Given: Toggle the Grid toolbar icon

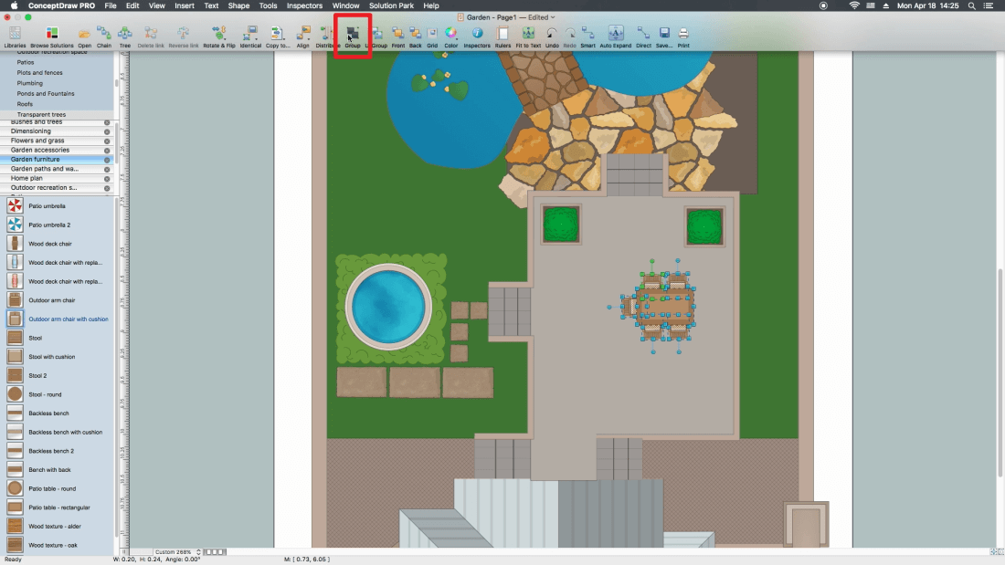Looking at the screenshot, I should click(x=433, y=37).
